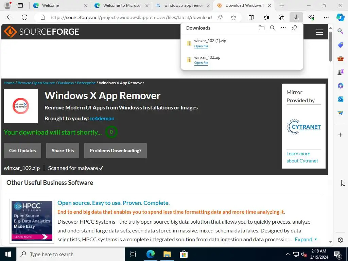
Task: Open a new browser tab
Action: pyautogui.click(x=282, y=5)
